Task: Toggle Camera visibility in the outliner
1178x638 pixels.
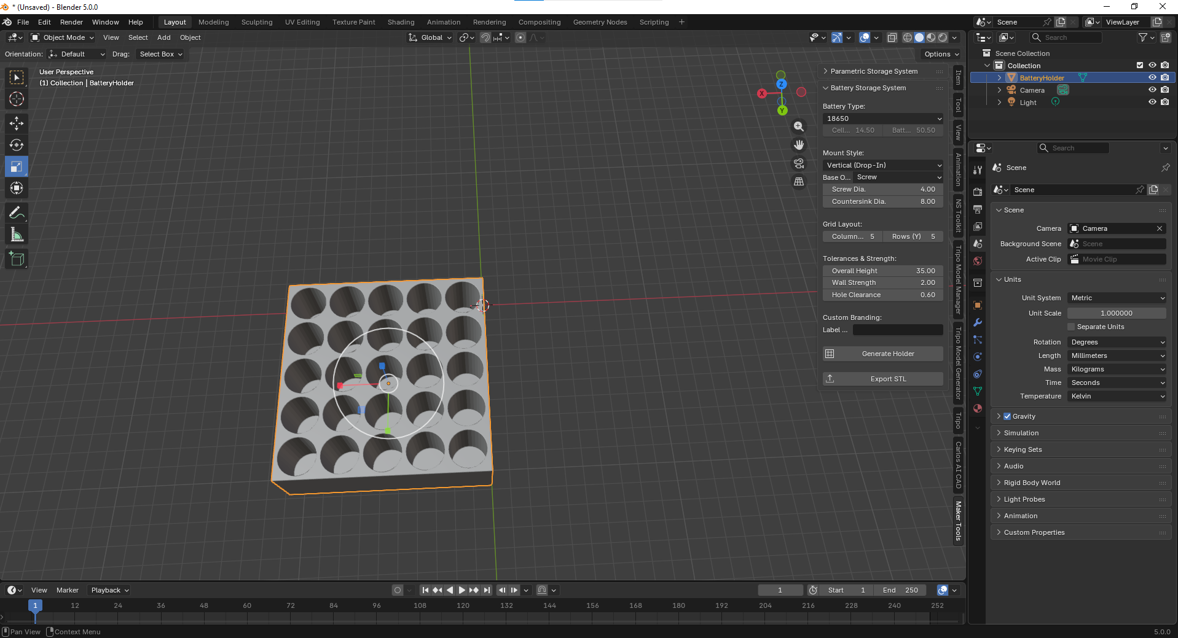Action: click(1152, 90)
